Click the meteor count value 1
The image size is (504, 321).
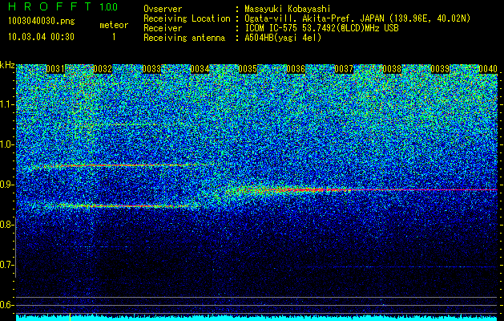[114, 37]
